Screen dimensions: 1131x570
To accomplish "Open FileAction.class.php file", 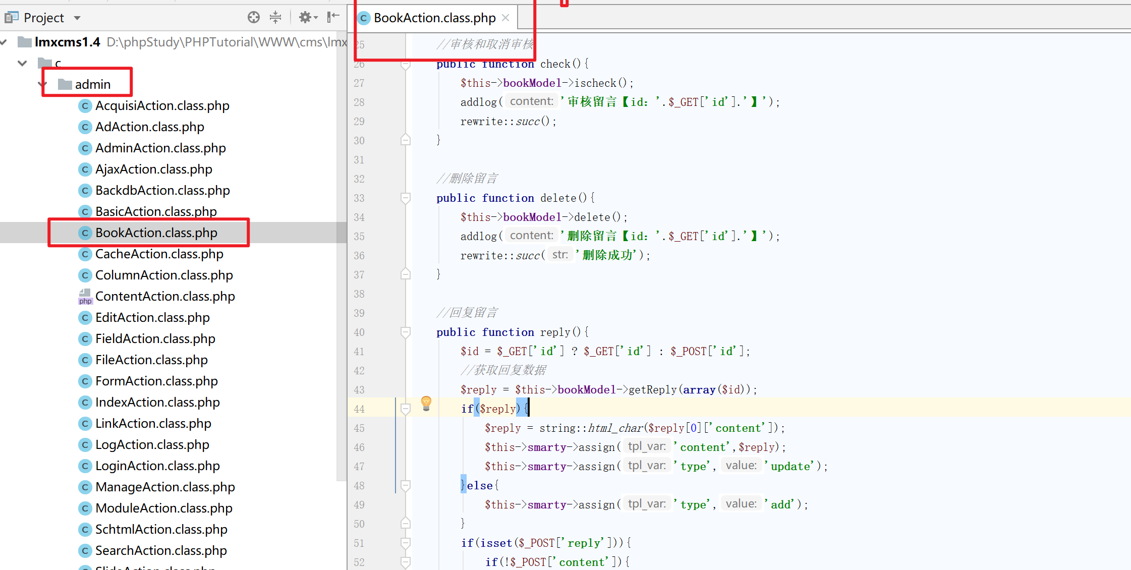I will (151, 360).
